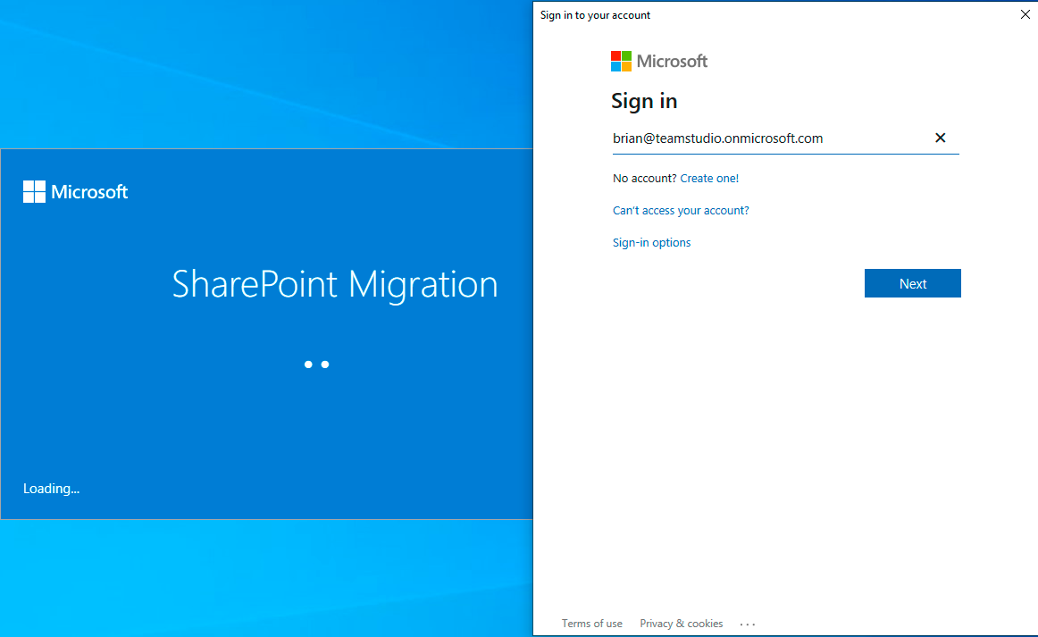Click the 'Sign in to your account' window title
This screenshot has width=1038, height=637.
click(595, 15)
